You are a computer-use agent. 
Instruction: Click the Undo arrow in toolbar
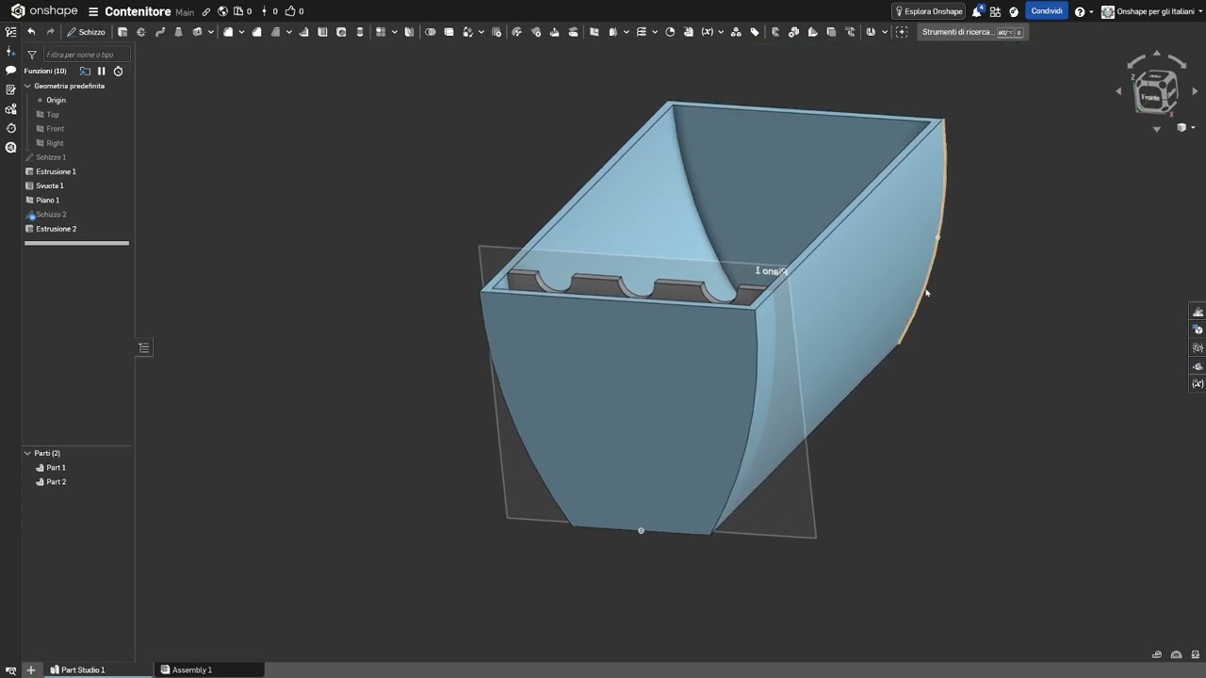point(31,32)
